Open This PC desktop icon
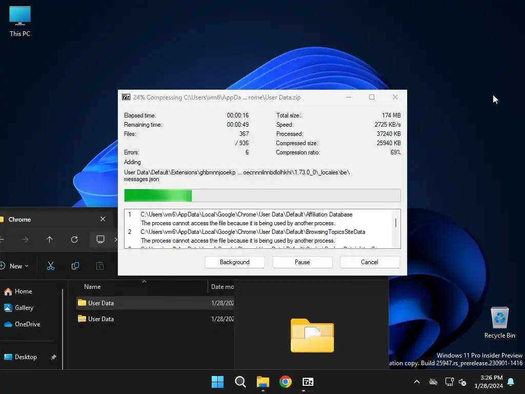 pos(20,21)
